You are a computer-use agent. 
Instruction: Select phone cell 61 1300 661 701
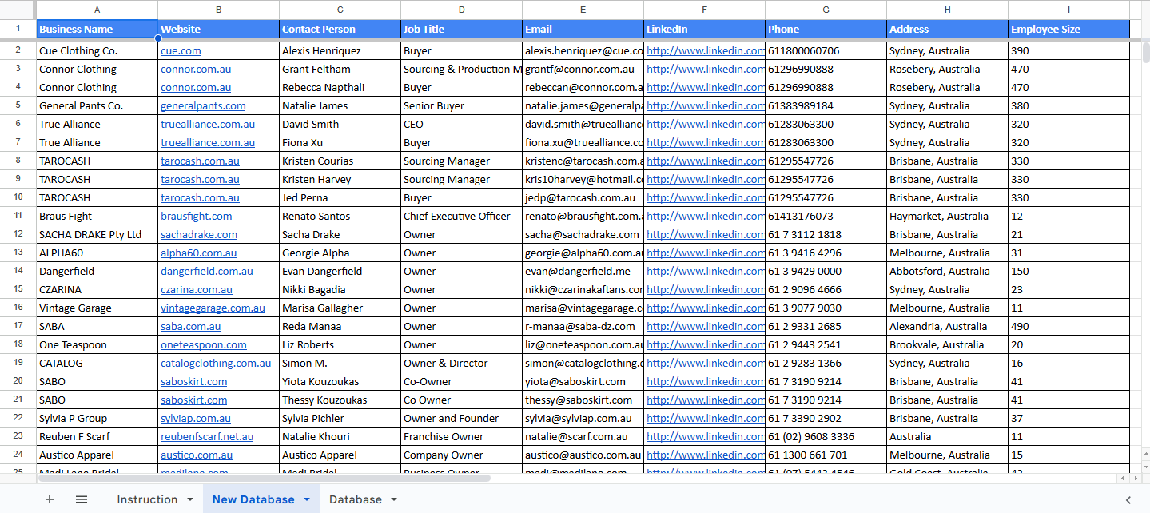click(x=826, y=455)
